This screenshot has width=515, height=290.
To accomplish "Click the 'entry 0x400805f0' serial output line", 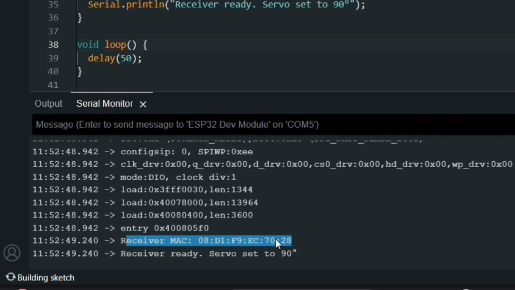I will 164,228.
